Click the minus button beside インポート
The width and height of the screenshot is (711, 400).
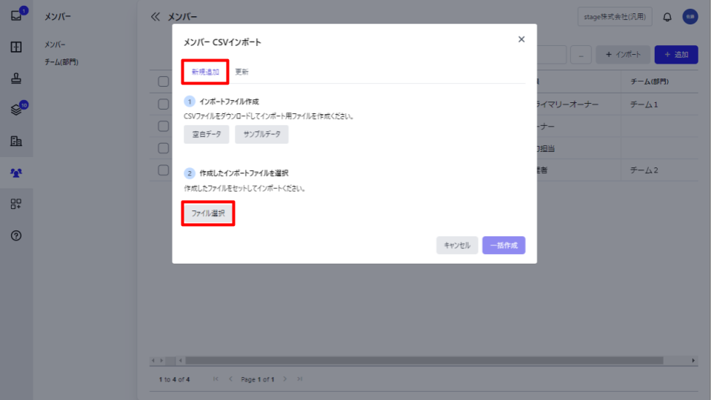[581, 55]
